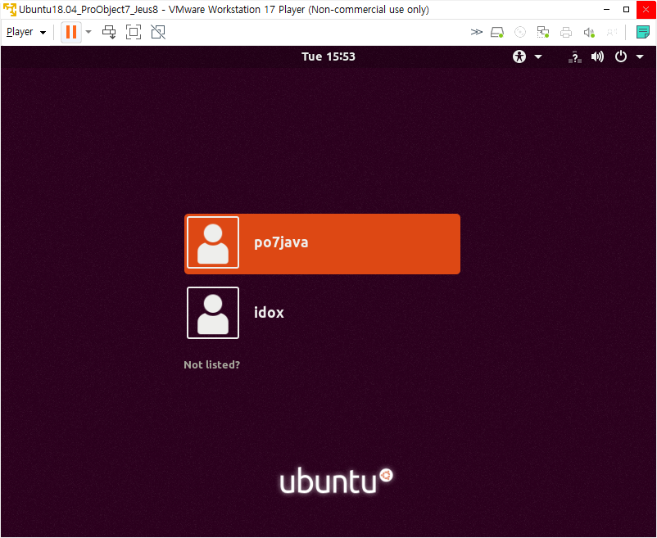Open the power options arrow beside the pause button
Screen dimensions: 657x538
tap(88, 32)
